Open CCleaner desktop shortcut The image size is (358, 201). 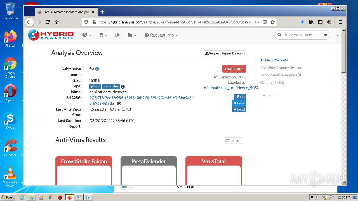(x=10, y=148)
